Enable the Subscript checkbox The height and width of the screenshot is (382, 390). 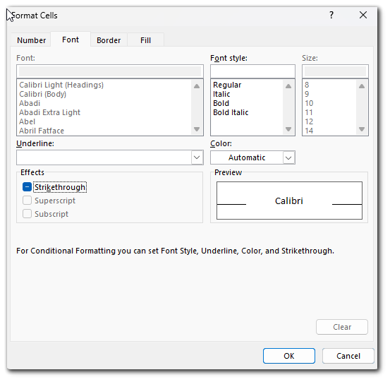coord(27,214)
